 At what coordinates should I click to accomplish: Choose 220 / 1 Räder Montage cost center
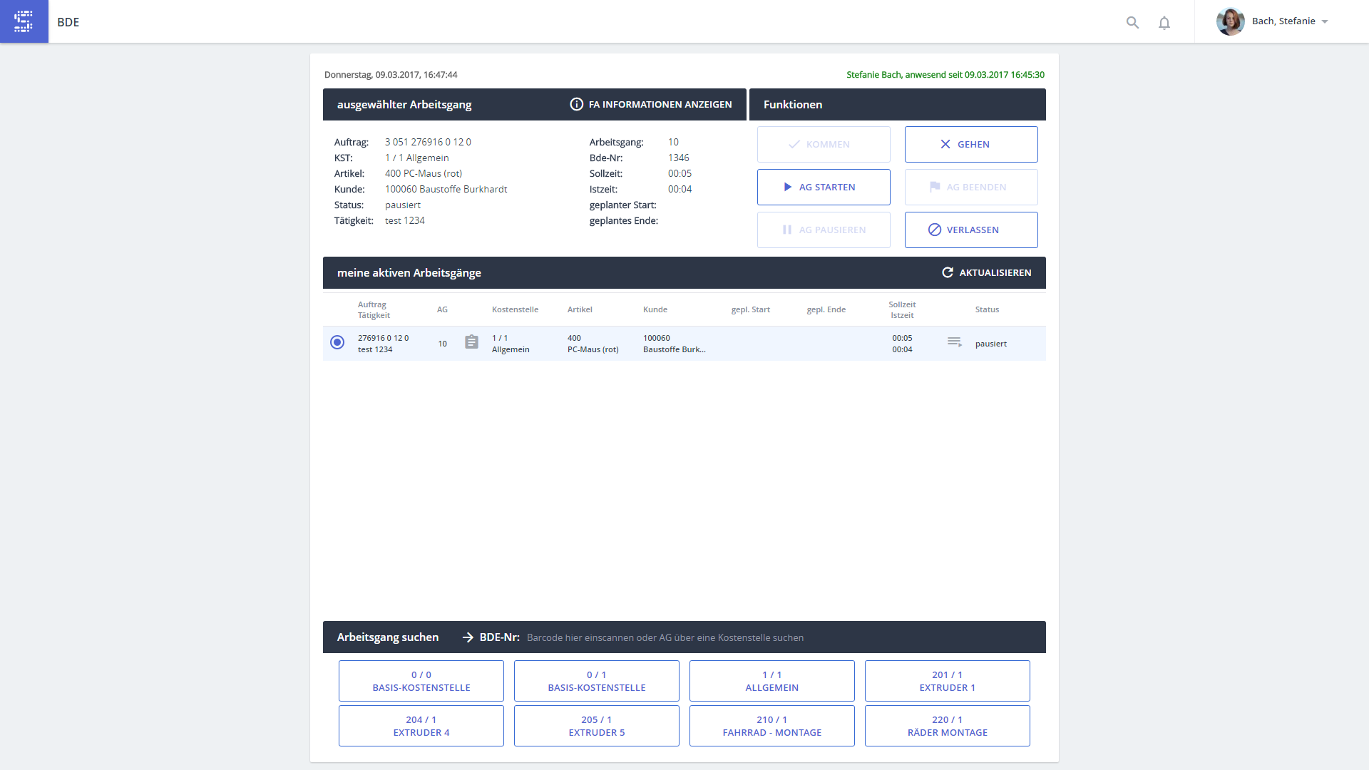pyautogui.click(x=947, y=726)
